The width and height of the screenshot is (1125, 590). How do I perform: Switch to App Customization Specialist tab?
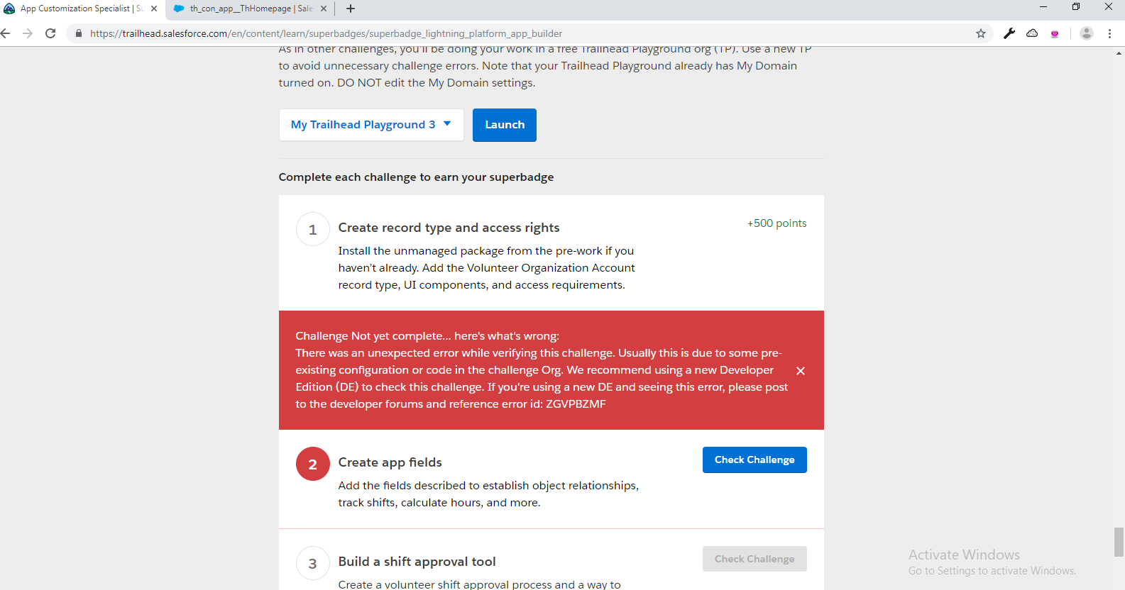click(x=82, y=9)
